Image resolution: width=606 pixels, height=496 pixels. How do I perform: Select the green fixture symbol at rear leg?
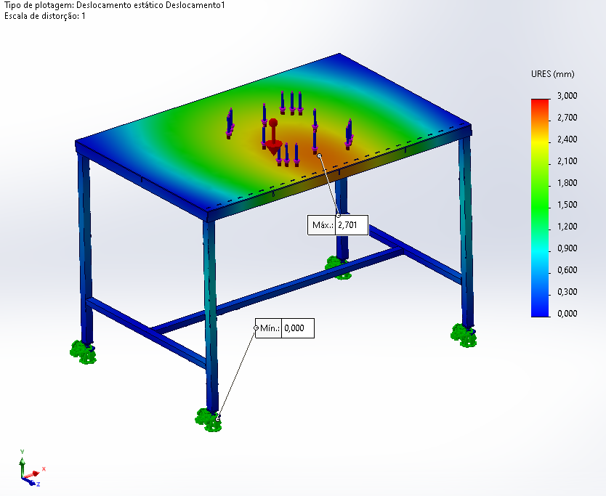(338, 268)
